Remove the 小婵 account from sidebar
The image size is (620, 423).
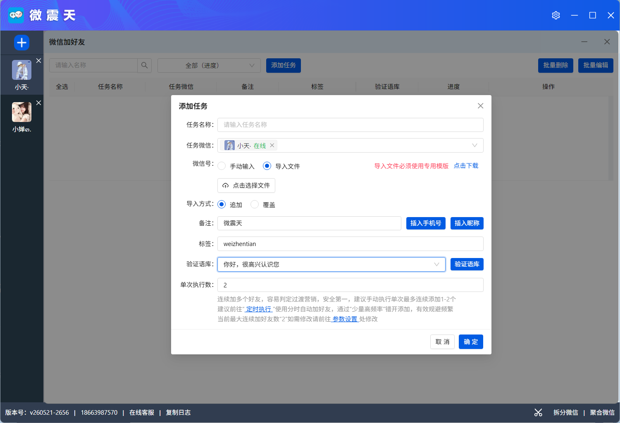coord(38,103)
